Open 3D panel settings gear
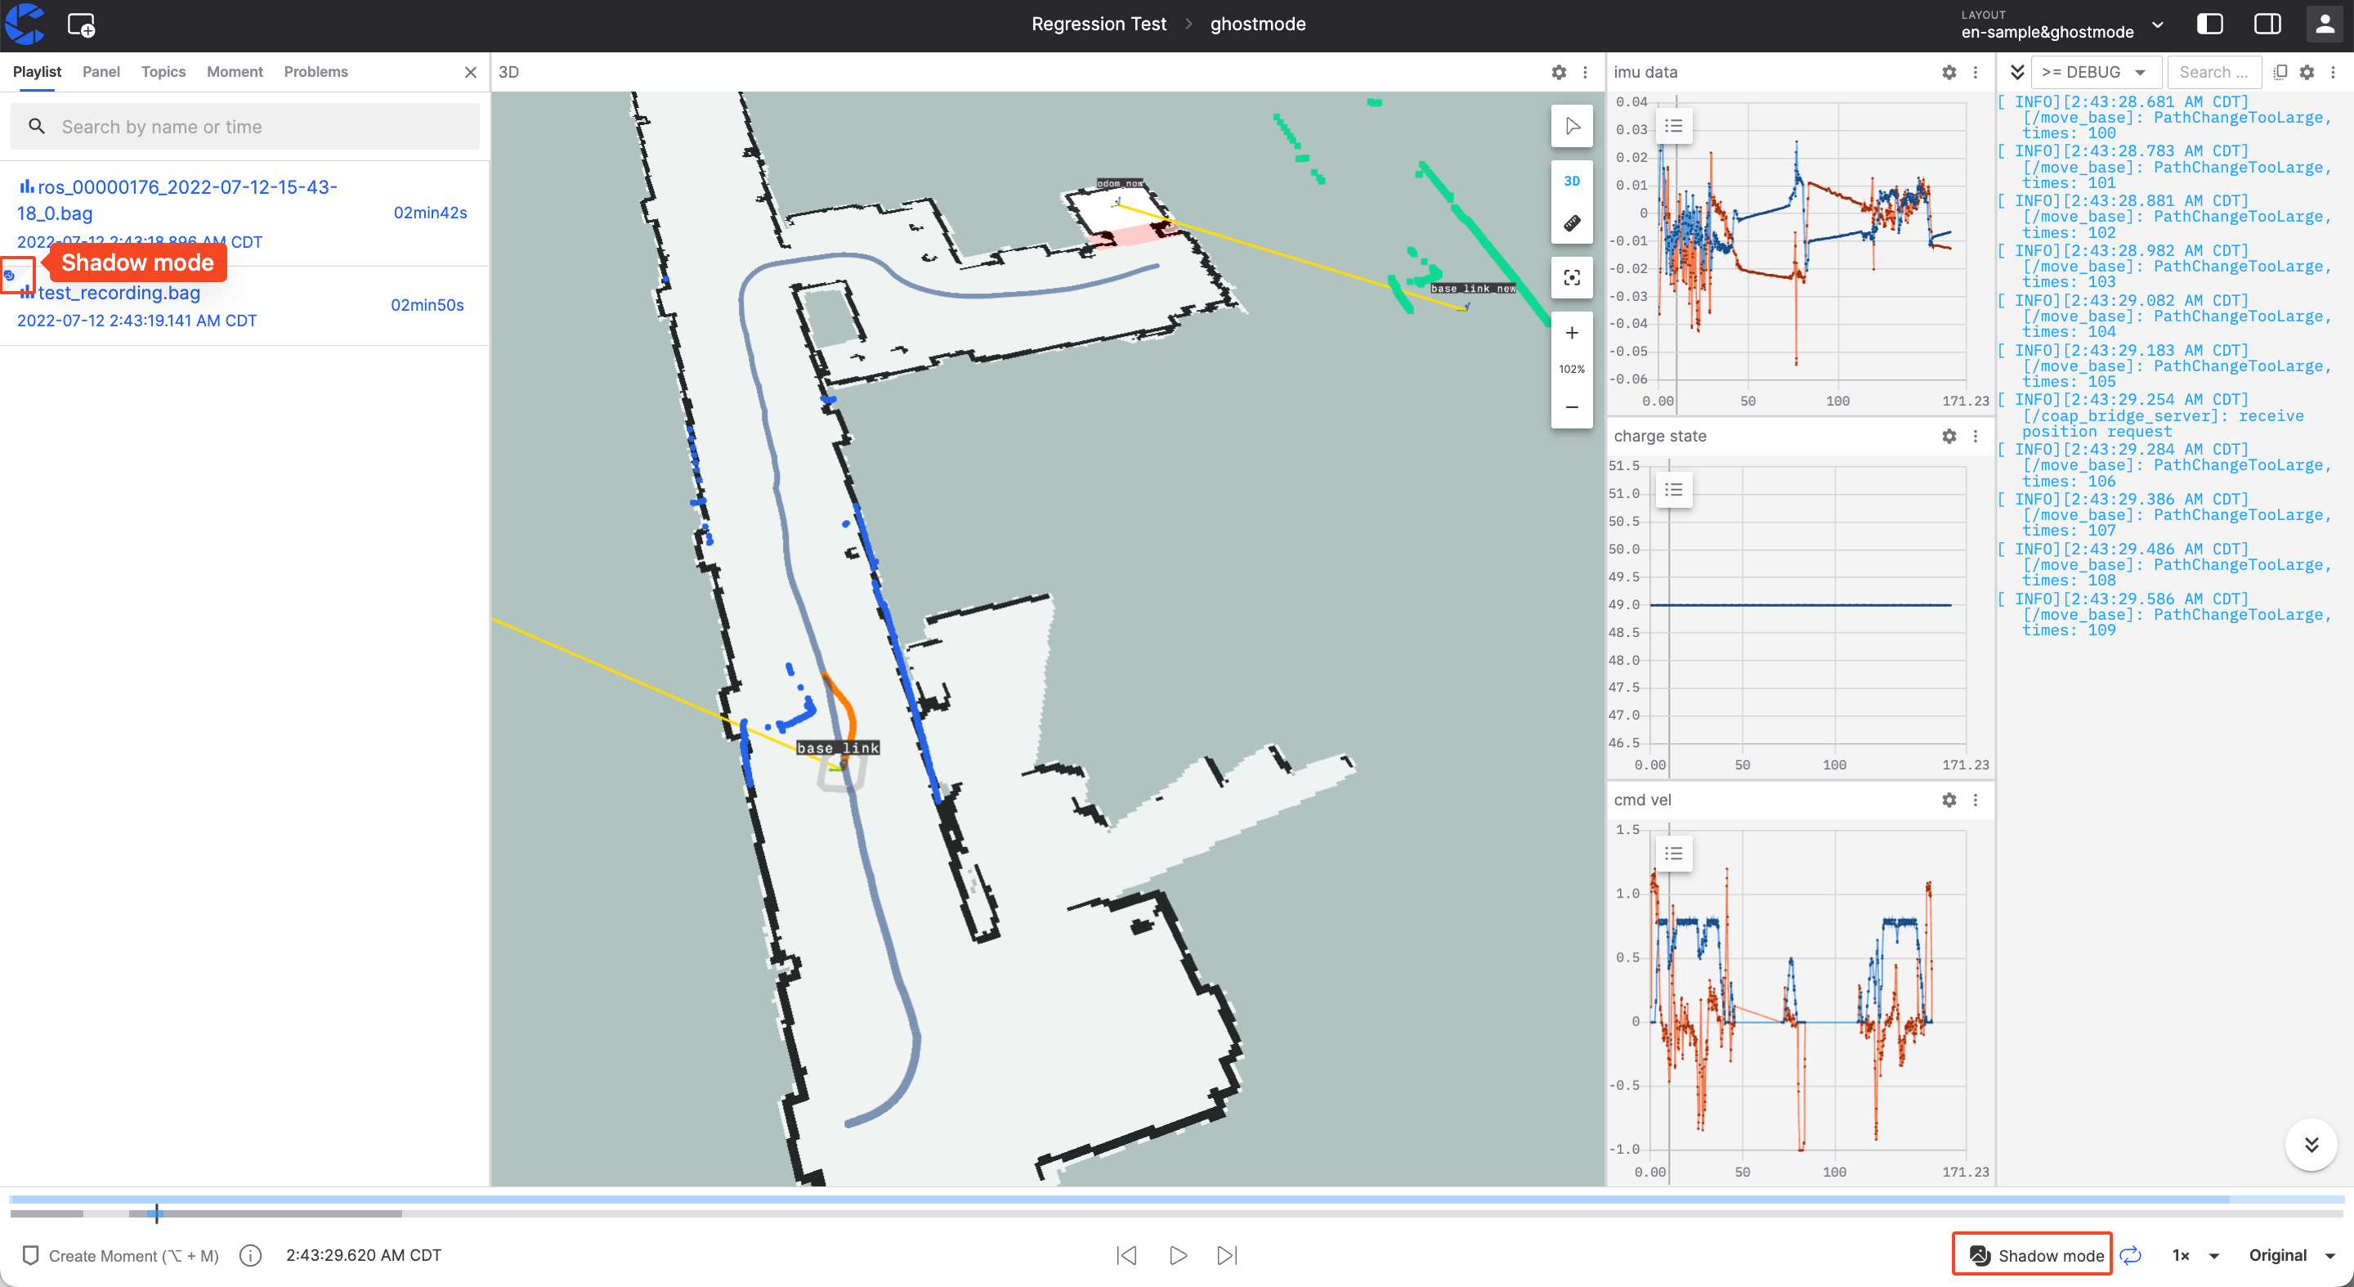The width and height of the screenshot is (2354, 1287). pos(1558,72)
